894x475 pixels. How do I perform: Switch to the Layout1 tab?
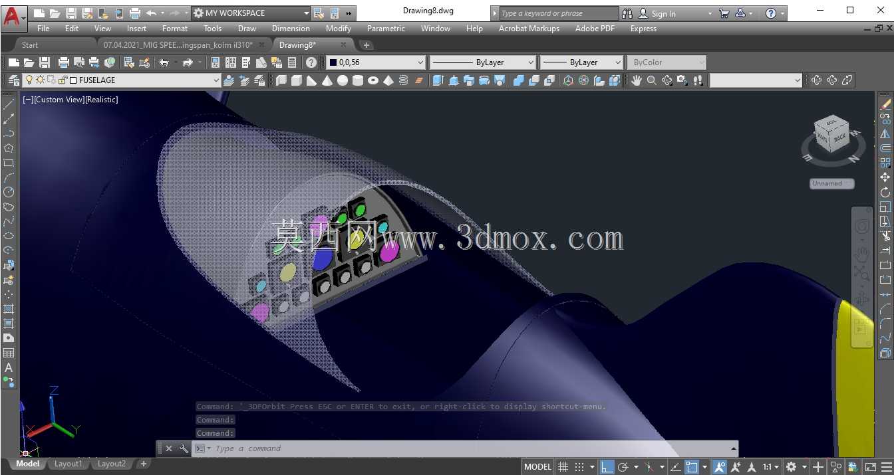[x=68, y=464]
